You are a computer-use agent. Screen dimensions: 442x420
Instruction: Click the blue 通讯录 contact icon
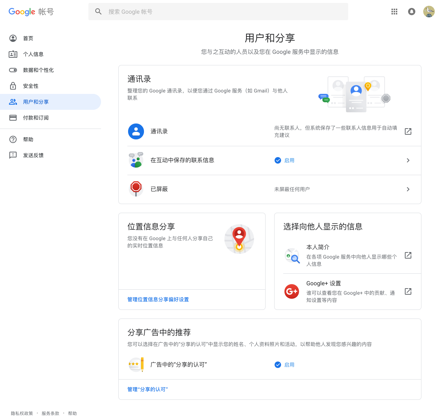click(136, 131)
